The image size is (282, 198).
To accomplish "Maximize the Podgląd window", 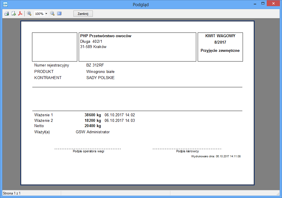I will point(263,4).
